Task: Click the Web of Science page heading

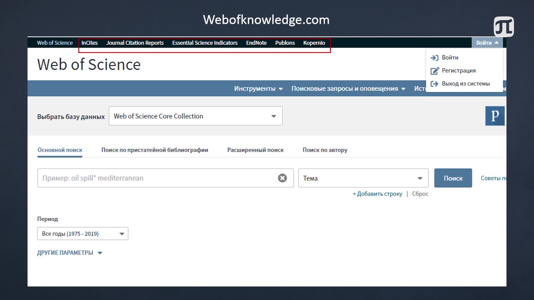Action: click(89, 64)
